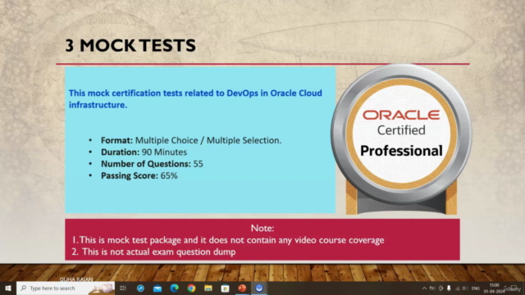Open the notification center icon
This screenshot has width=525, height=295.
coord(514,288)
